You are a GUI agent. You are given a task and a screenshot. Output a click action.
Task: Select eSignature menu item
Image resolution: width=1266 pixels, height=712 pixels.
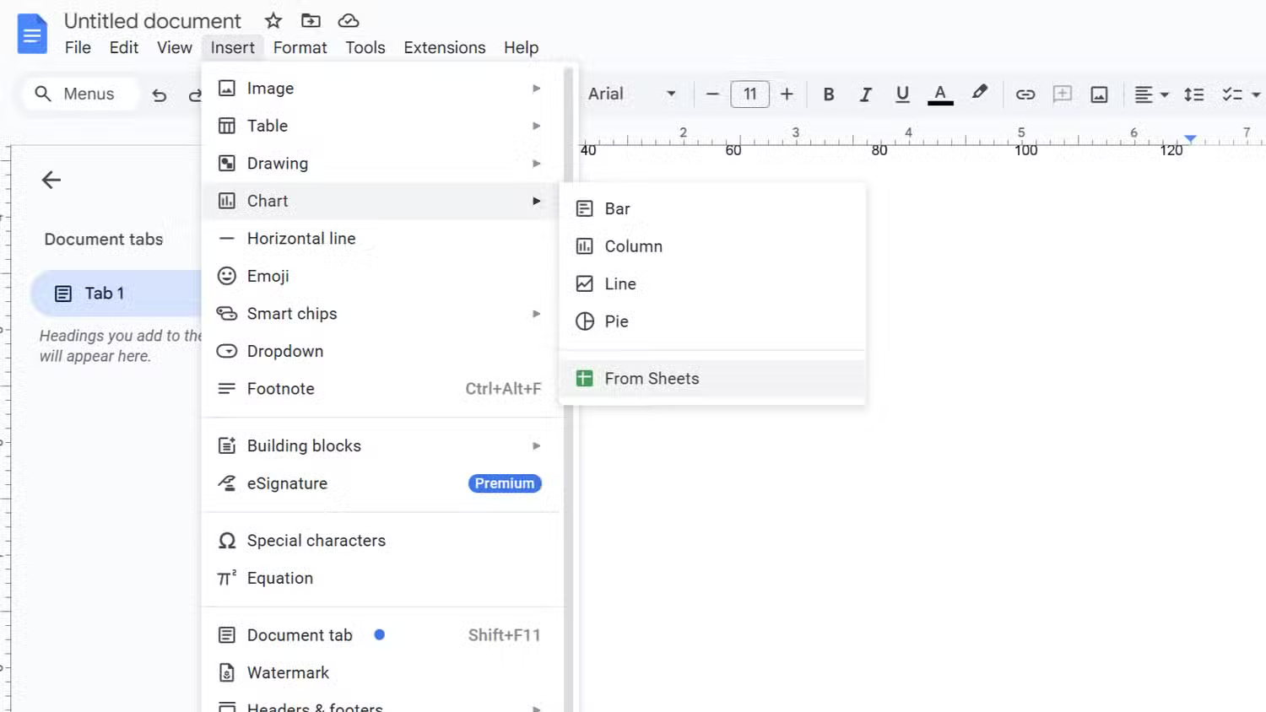(381, 483)
